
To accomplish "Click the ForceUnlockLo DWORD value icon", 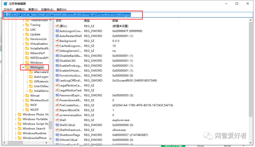I will (x=57, y=76).
